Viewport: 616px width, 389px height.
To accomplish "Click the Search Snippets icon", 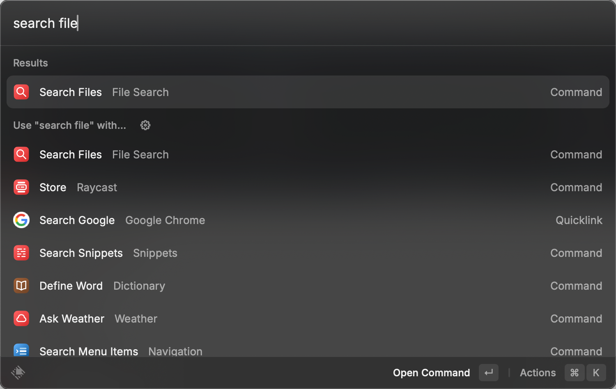I will (x=21, y=253).
